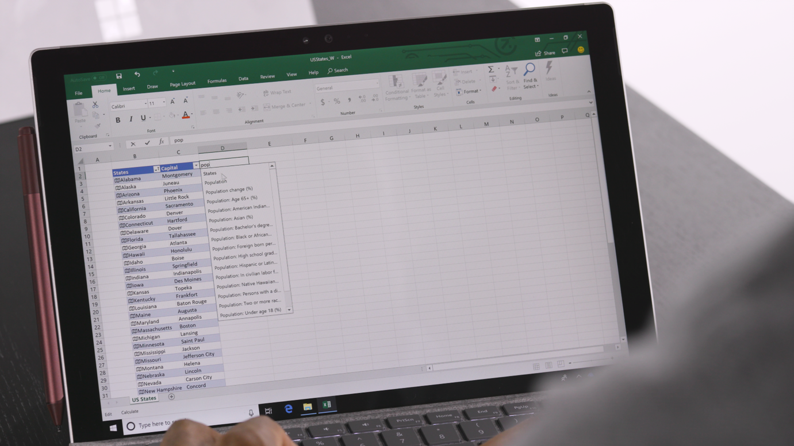794x446 pixels.
Task: Confirm the entry with the checkmark icon
Action: [147, 143]
